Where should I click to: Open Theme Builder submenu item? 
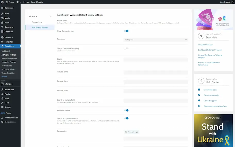pyautogui.click(x=7, y=66)
